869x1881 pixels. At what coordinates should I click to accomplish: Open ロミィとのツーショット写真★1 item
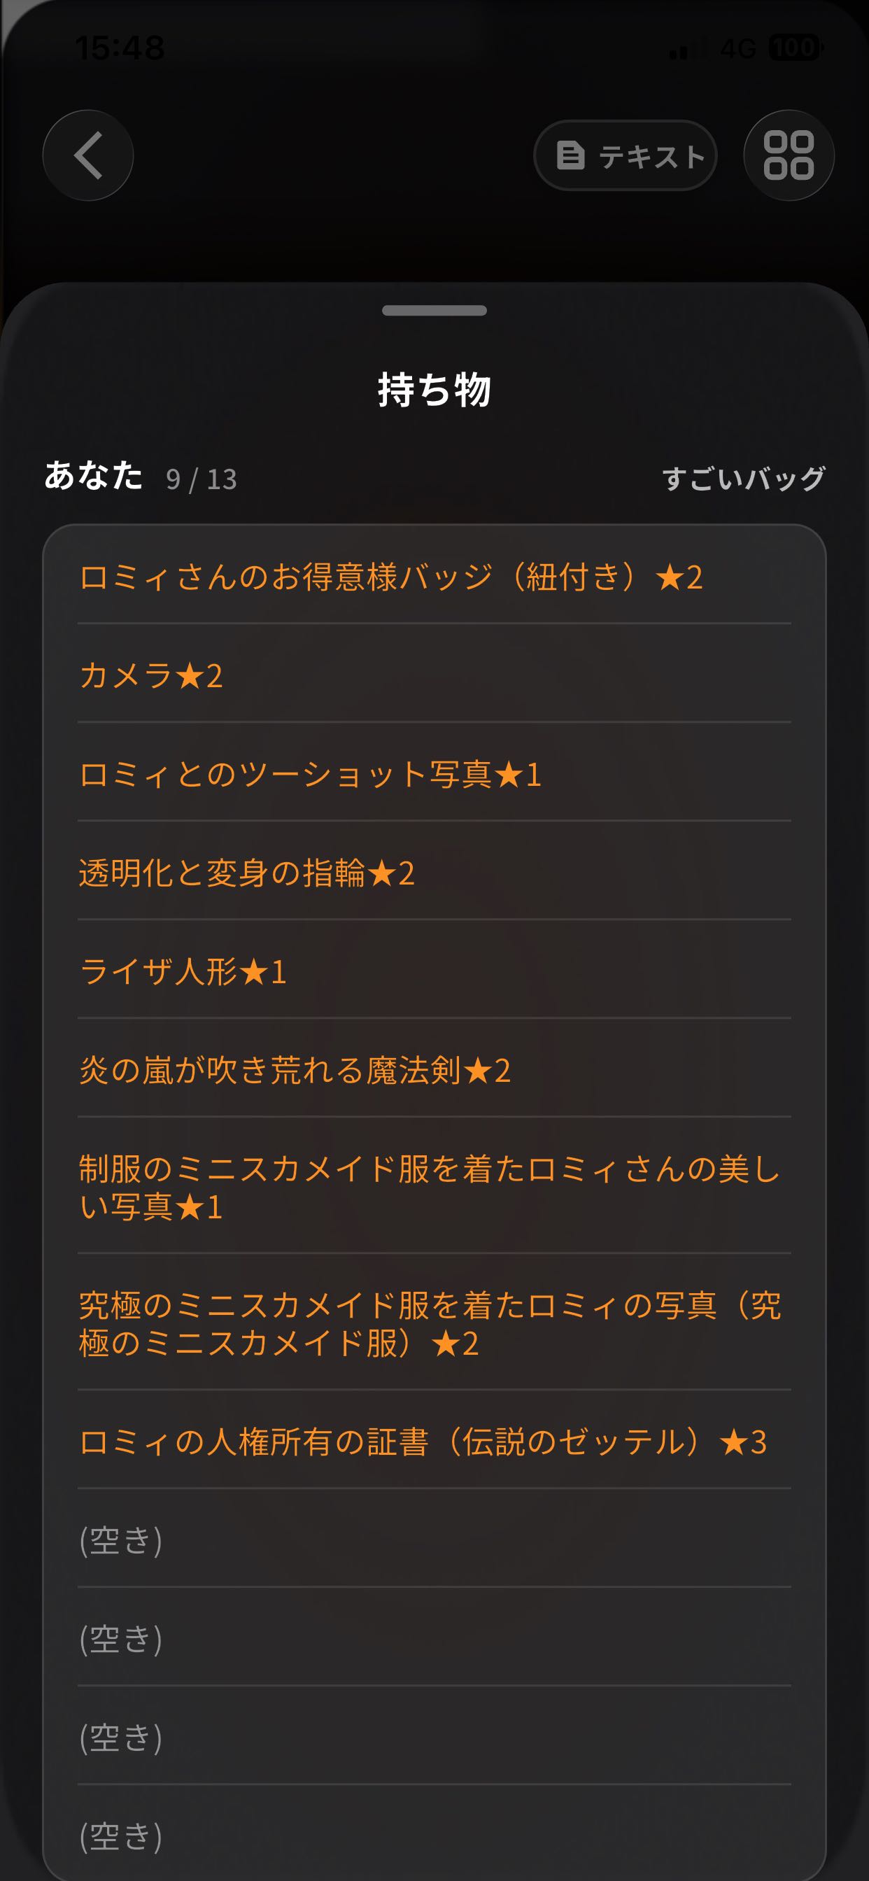pos(434,773)
